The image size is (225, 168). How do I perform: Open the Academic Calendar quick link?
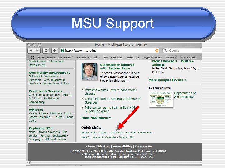click(104, 137)
